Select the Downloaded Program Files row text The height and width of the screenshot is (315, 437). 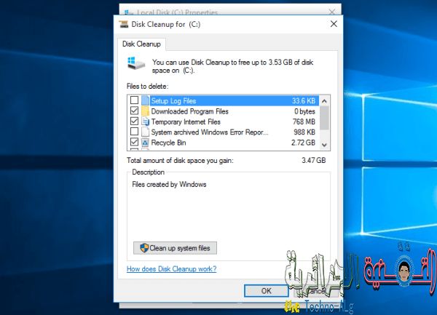tap(190, 111)
